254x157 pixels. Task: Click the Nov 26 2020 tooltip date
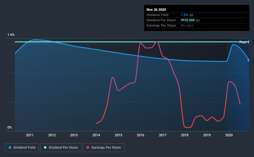(x=156, y=10)
